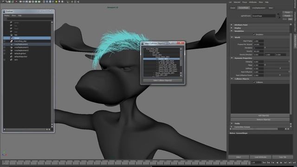Click the time slider frame ruler
Image resolution: width=297 pixels, height=167 pixels.
[127, 162]
